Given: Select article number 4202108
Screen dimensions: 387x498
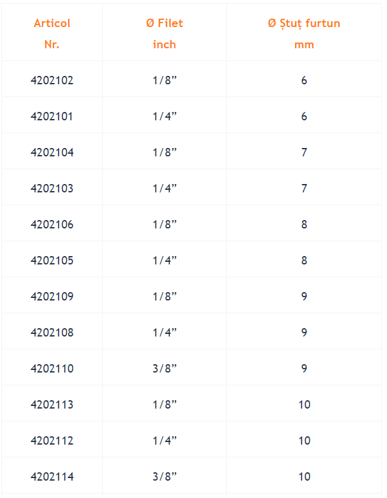Looking at the screenshot, I should [52, 333].
